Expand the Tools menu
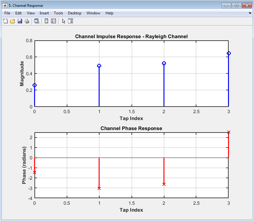The width and height of the screenshot is (254, 221). 58,13
